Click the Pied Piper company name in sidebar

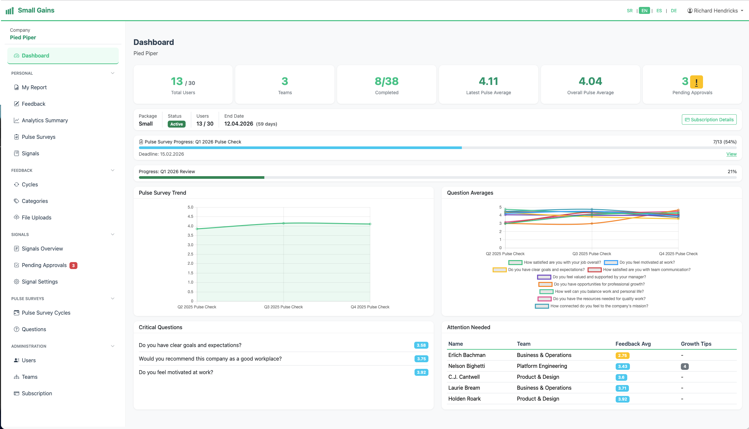coord(23,37)
